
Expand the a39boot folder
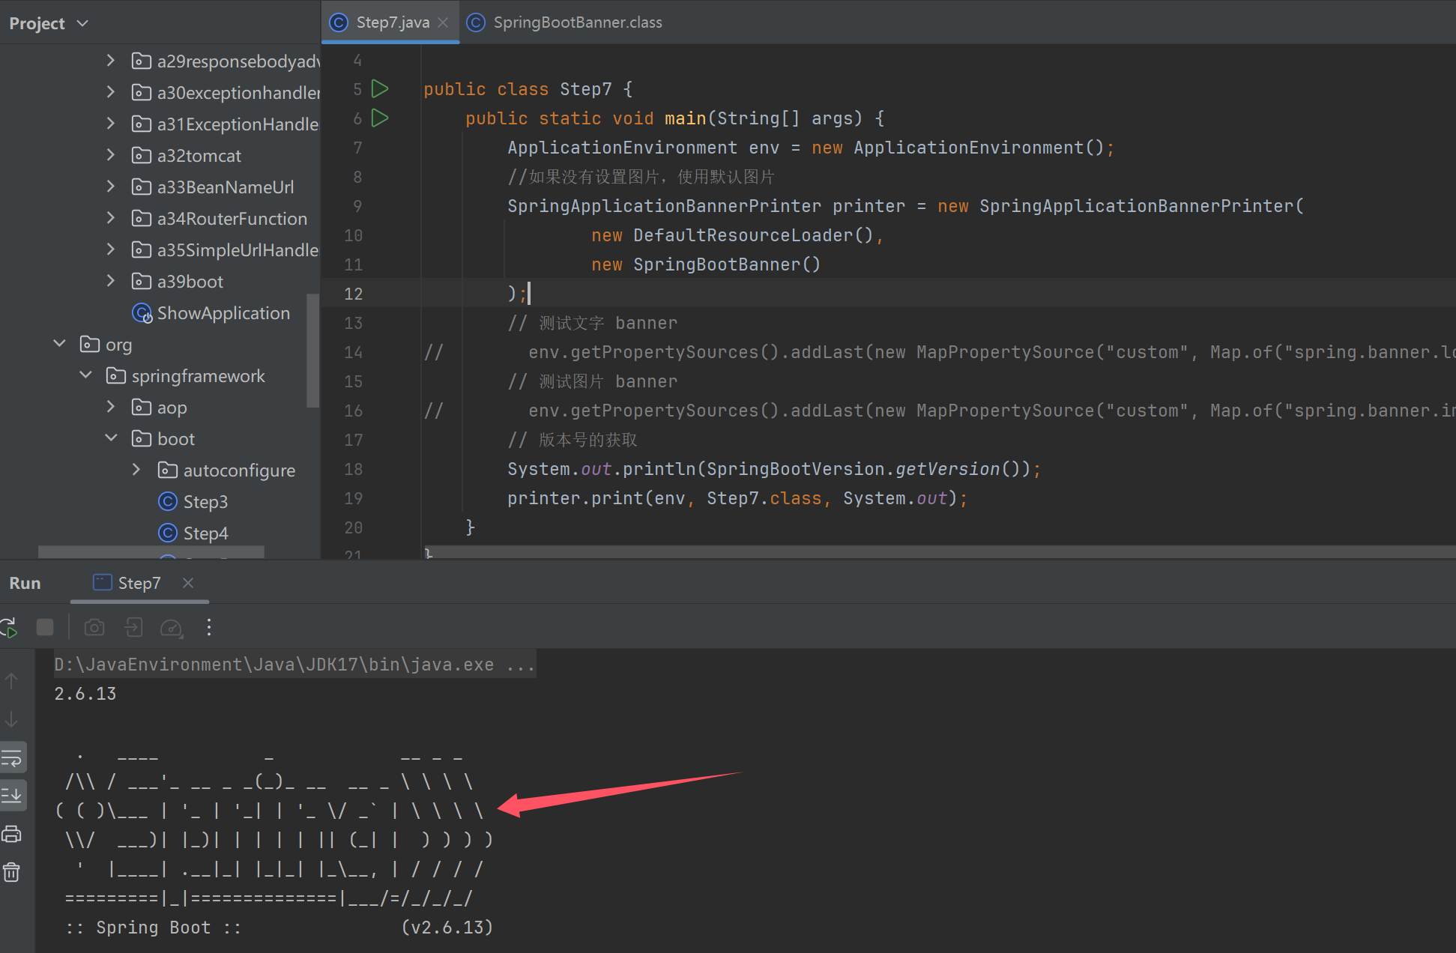click(110, 280)
